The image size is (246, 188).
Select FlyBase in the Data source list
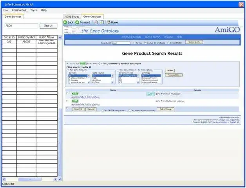pyautogui.click(x=101, y=82)
